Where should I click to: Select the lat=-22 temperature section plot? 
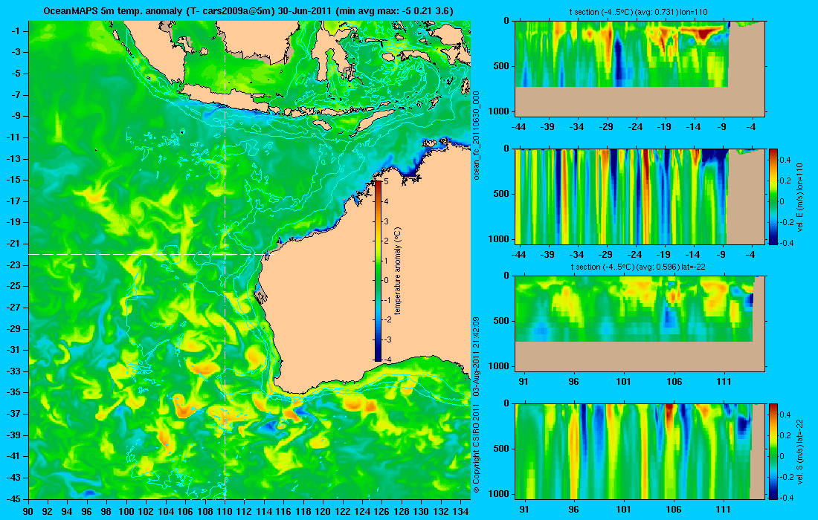pos(640,324)
